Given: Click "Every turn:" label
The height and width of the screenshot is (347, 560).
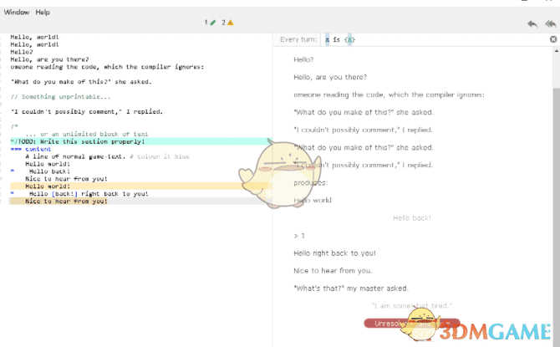Looking at the screenshot, I should coord(298,39).
